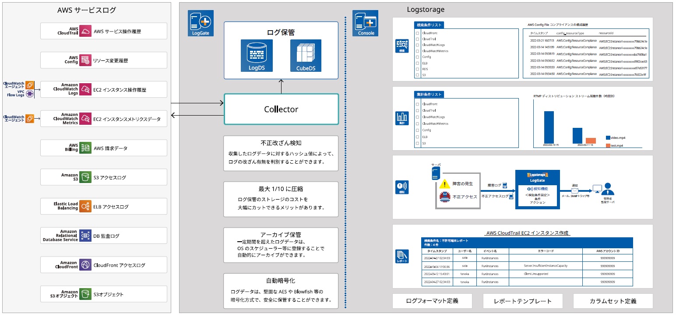
Task: Click the Amazon CloudFront icon
Action: [x=85, y=265]
